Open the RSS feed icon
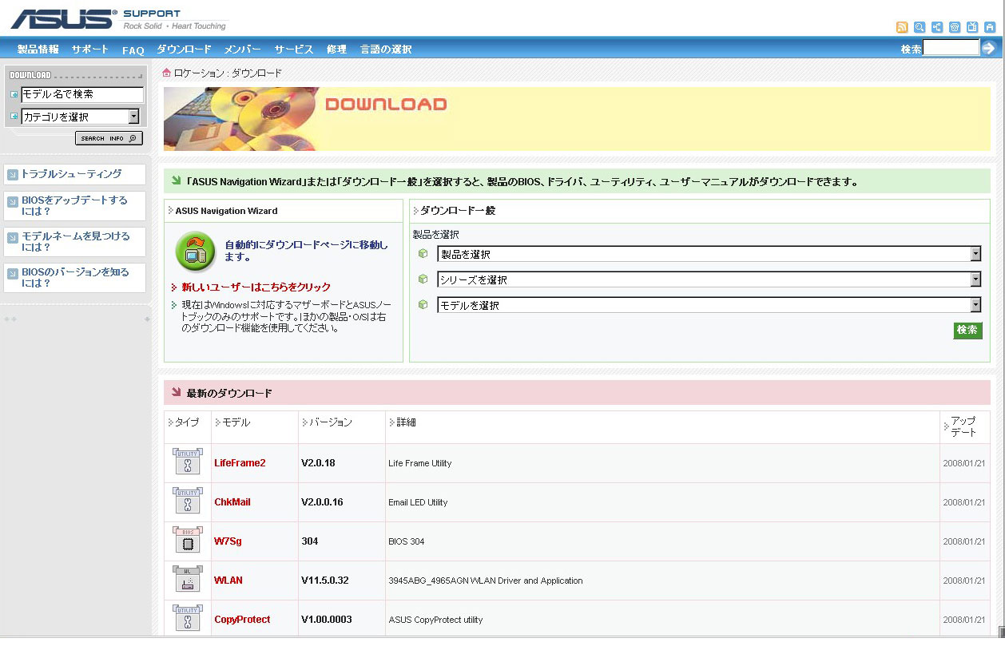This screenshot has width=1005, height=646. pos(902,27)
